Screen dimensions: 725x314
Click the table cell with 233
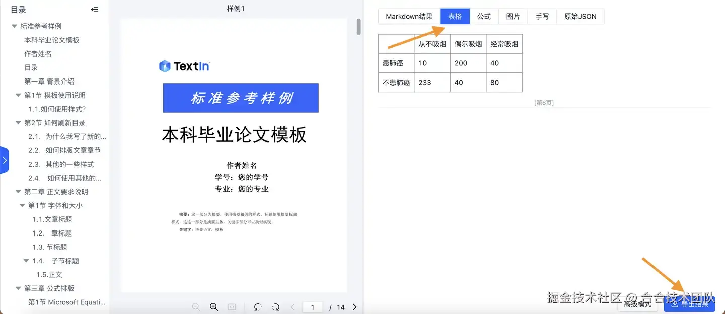(x=432, y=82)
